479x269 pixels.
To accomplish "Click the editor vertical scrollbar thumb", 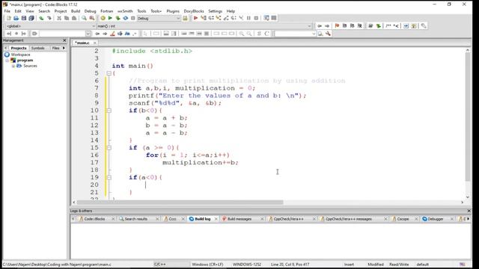I will tap(467, 117).
